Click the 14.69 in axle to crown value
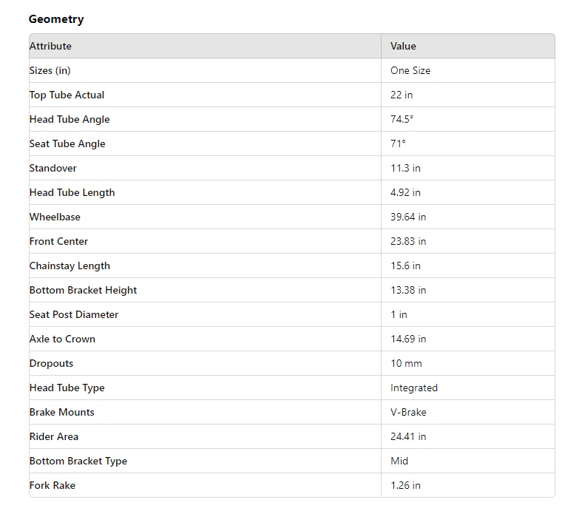Image resolution: width=579 pixels, height=514 pixels. [x=408, y=339]
